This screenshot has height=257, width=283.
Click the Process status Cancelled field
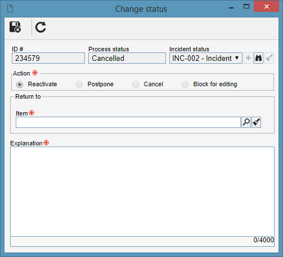[127, 58]
